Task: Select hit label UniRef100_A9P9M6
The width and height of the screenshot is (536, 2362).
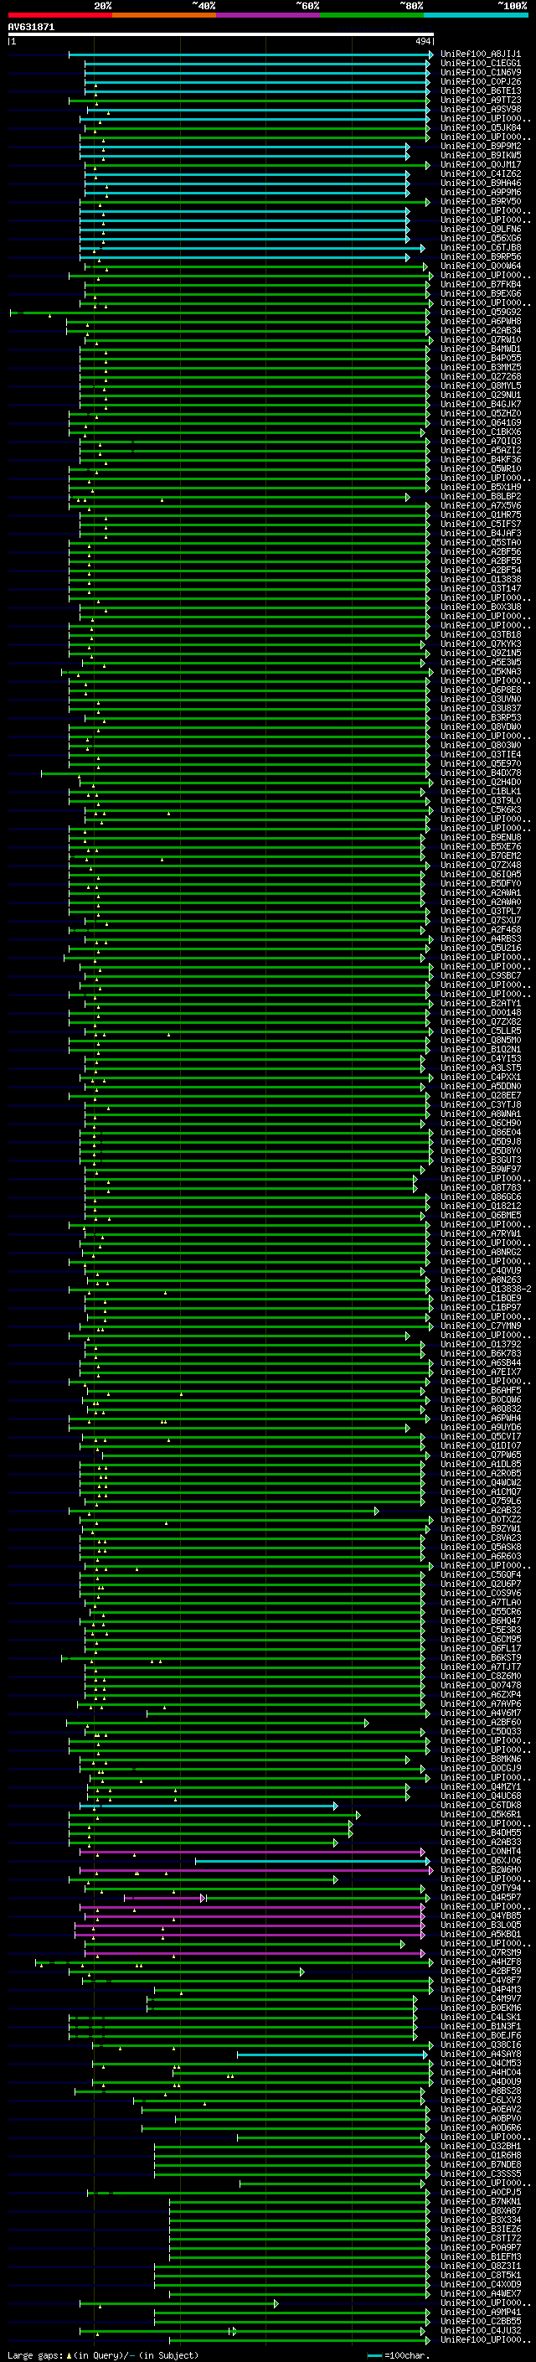Action: pos(480,193)
